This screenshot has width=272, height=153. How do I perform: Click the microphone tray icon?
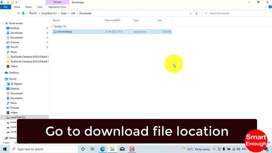224,149
